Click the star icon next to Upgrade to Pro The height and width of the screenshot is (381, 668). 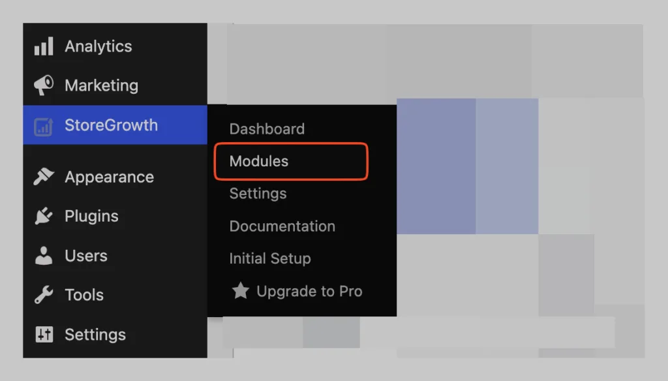pyautogui.click(x=240, y=291)
